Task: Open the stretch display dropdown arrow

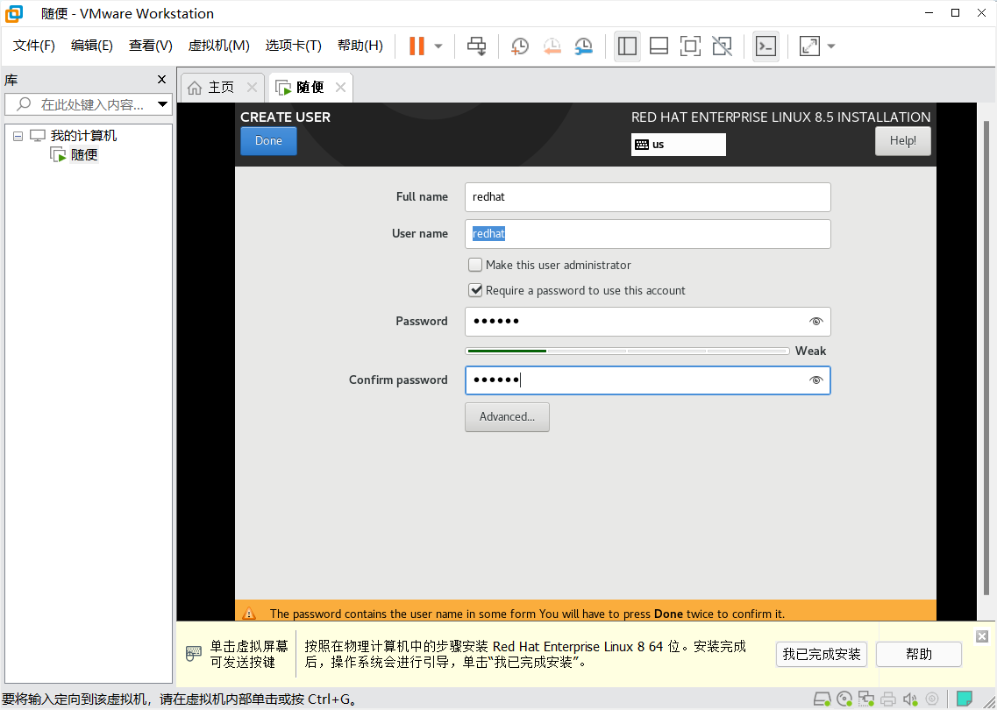Action: coord(831,46)
